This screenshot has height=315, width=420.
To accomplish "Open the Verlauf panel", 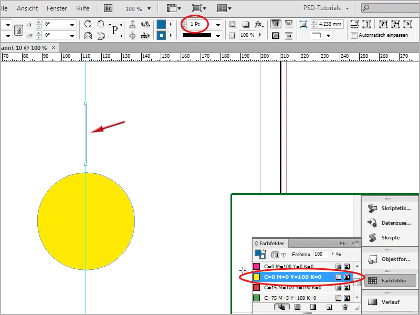I will [390, 302].
